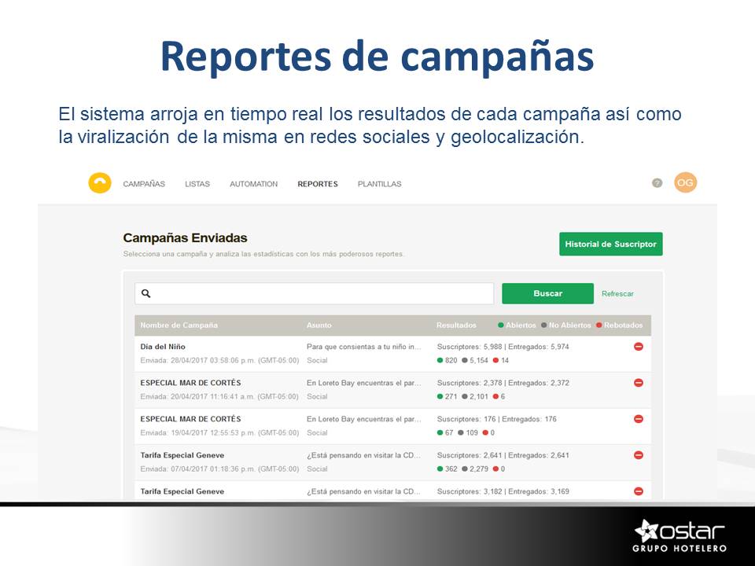
Task: Select the Reportes menu item
Action: tap(317, 184)
